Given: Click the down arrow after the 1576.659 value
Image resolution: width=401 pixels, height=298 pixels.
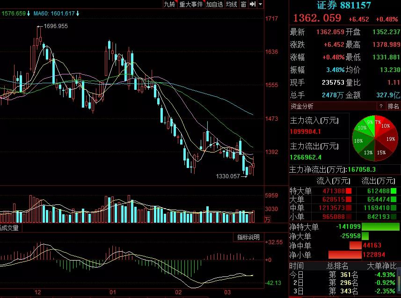Looking at the screenshot, I should point(29,13).
